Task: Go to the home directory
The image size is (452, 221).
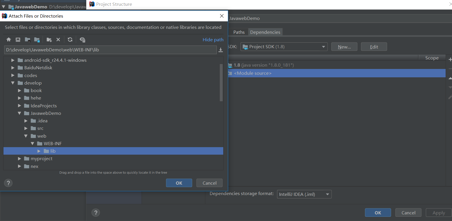Action: (9, 40)
